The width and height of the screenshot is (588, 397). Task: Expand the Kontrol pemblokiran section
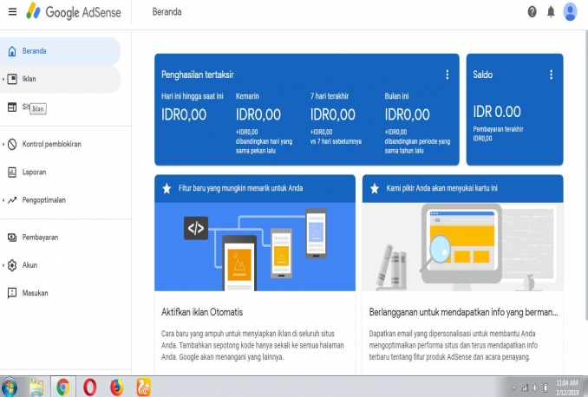coord(4,144)
